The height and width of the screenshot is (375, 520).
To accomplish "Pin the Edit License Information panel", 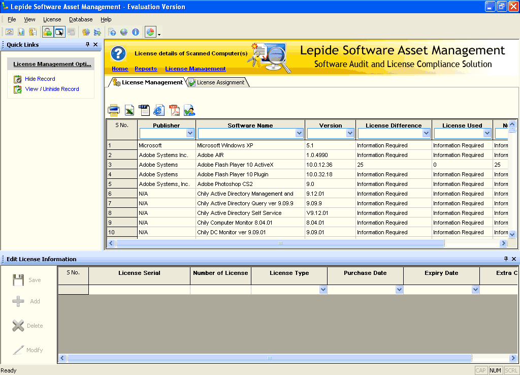I will 506,259.
